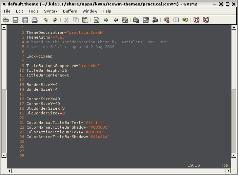This screenshot has width=238, height=175.
Task: Click the Save All double floppy icon
Action: [x=25, y=20]
